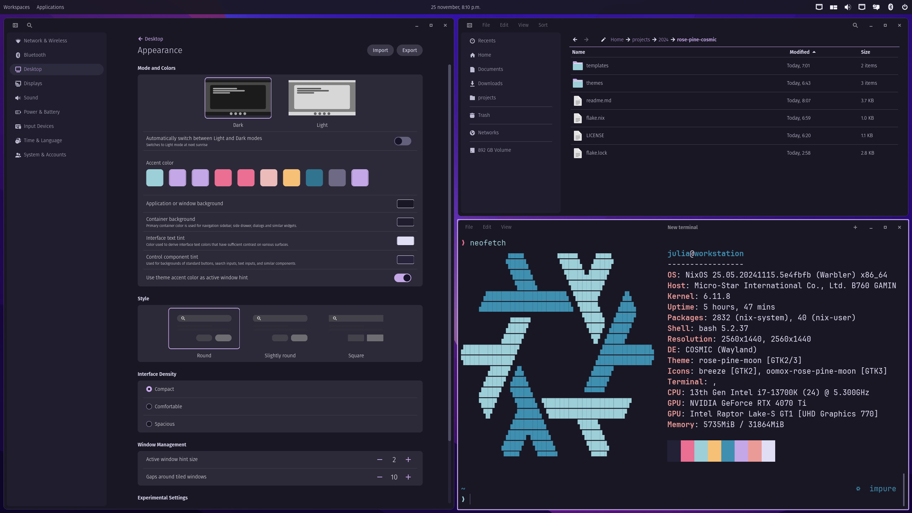
Task: Select the Round style option
Action: (x=204, y=328)
